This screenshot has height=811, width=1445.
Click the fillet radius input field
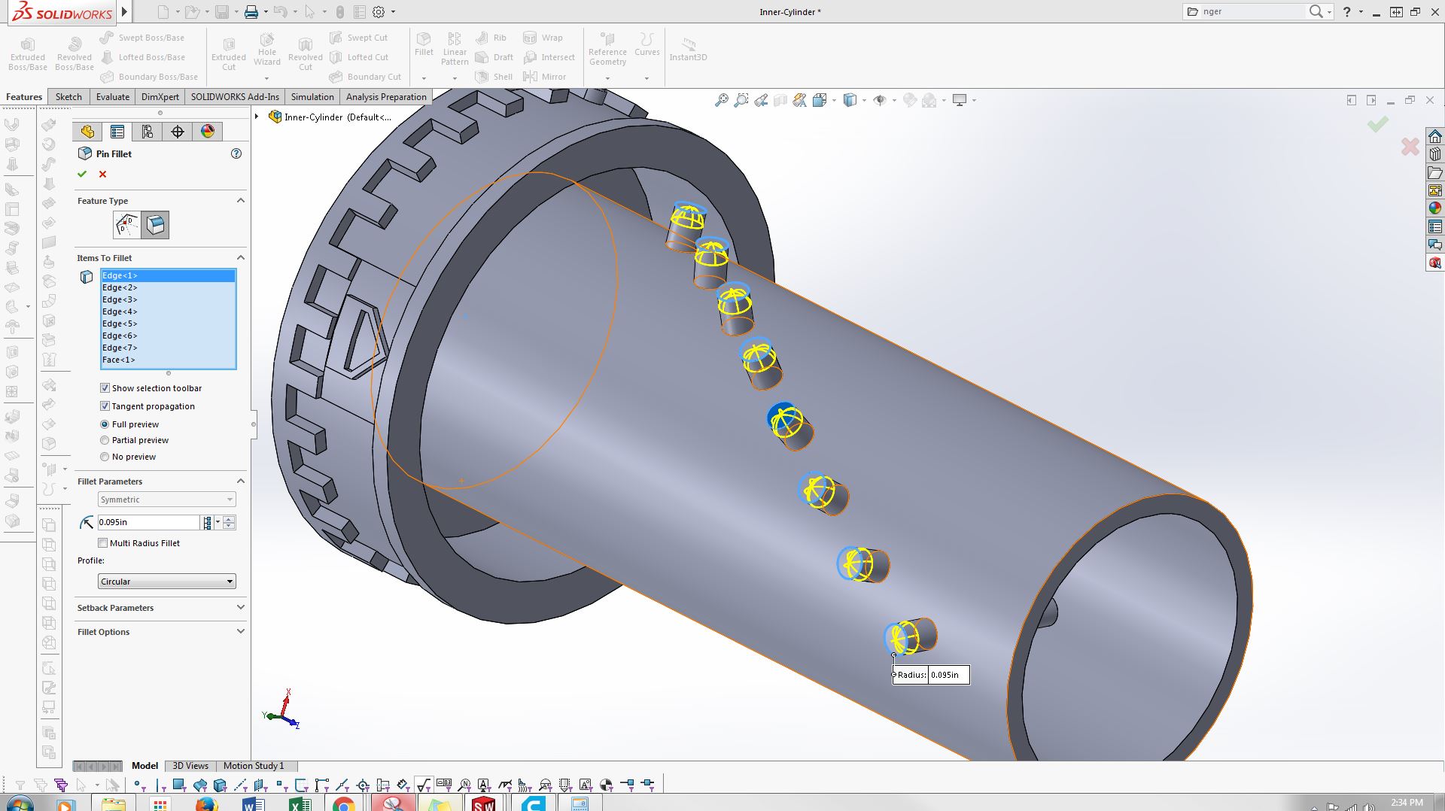tap(148, 522)
